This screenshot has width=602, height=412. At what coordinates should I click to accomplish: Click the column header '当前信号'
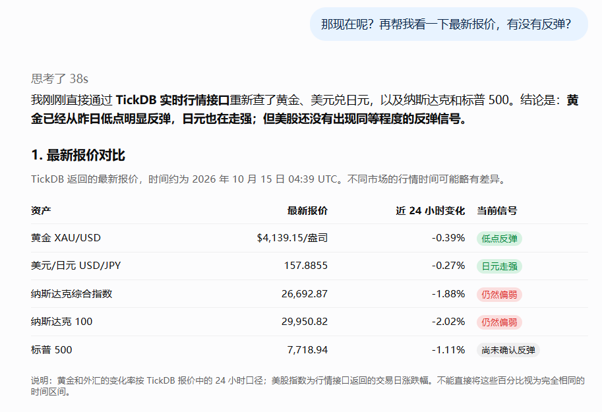click(x=497, y=210)
